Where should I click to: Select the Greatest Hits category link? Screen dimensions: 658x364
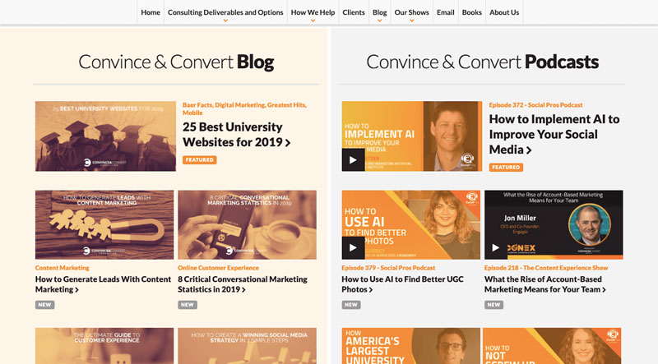click(x=286, y=105)
